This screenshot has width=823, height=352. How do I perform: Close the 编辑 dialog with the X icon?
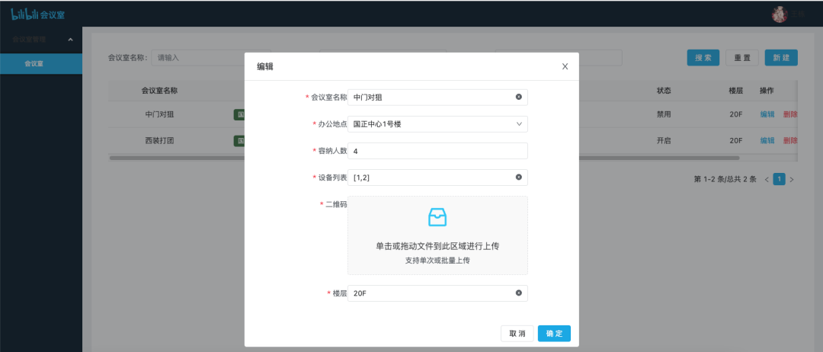click(565, 66)
